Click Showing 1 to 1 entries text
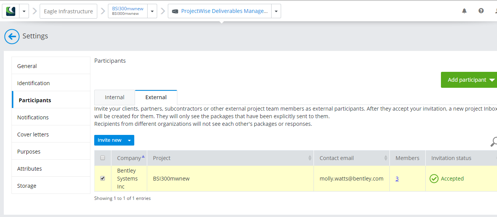Screen dimensions: 497x217 [122, 198]
